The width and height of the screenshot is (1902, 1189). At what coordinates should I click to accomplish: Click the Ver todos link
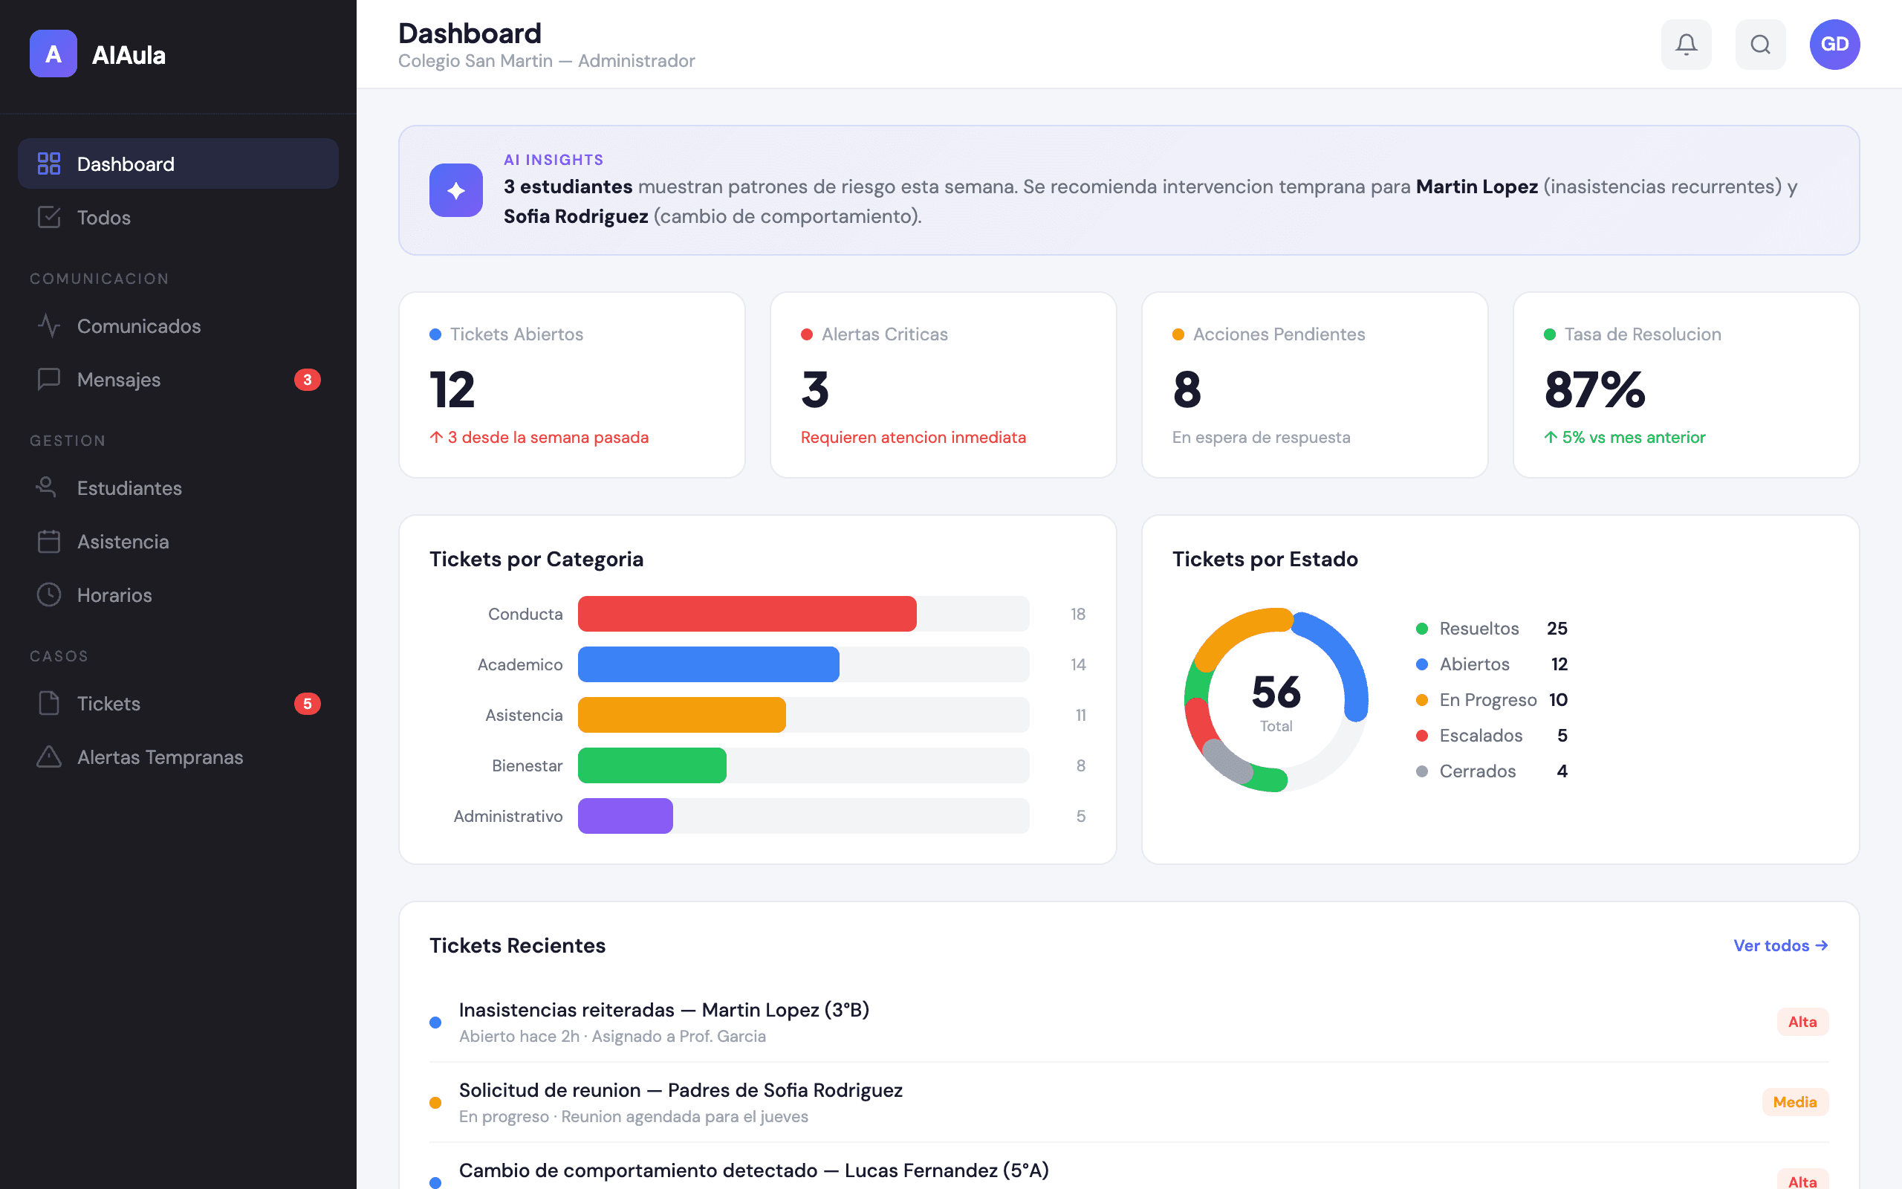click(1780, 945)
